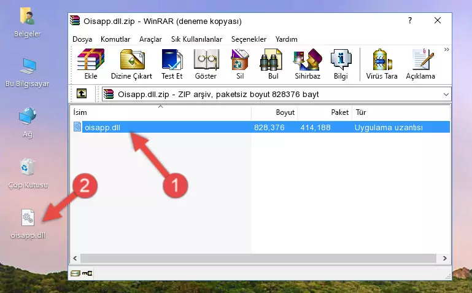The width and height of the screenshot is (472, 293).
Task: Expand hidden toolbar items chevron
Action: coord(446,49)
